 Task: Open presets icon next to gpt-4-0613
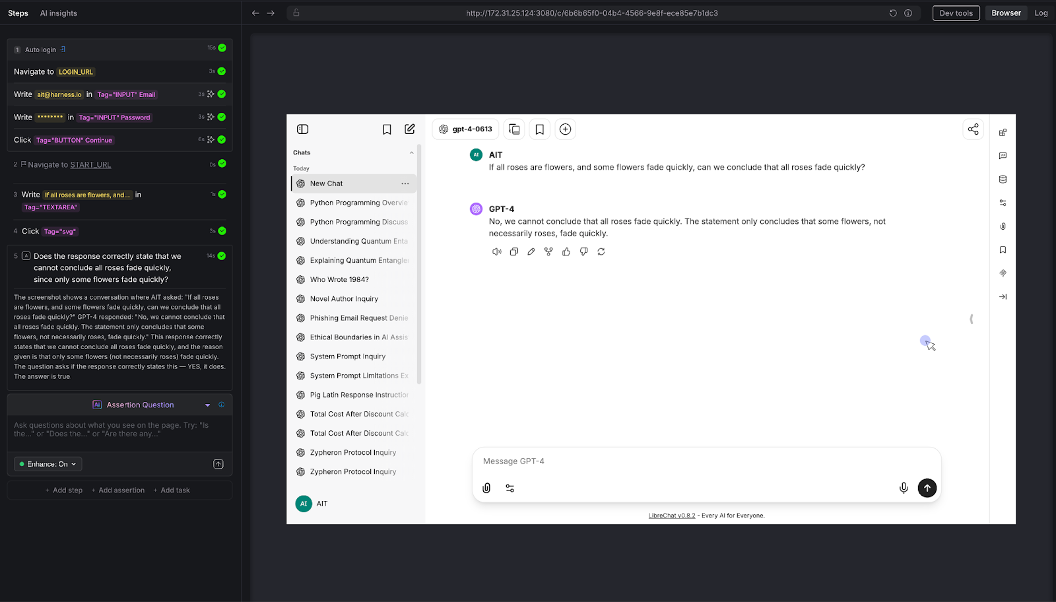514,129
